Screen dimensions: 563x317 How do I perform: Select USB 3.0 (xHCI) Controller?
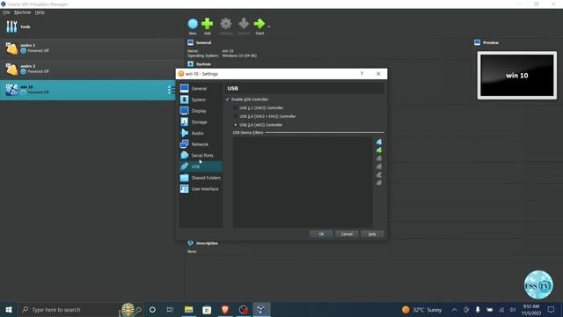(236, 125)
